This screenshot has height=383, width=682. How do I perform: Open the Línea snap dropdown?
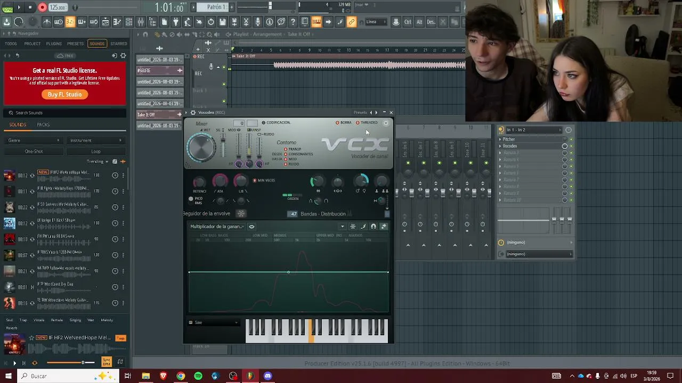(x=376, y=22)
